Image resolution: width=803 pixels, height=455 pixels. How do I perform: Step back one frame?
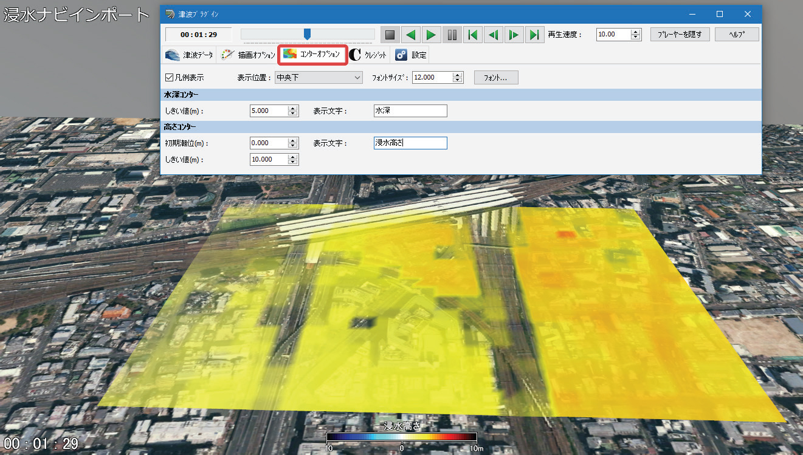(x=494, y=35)
